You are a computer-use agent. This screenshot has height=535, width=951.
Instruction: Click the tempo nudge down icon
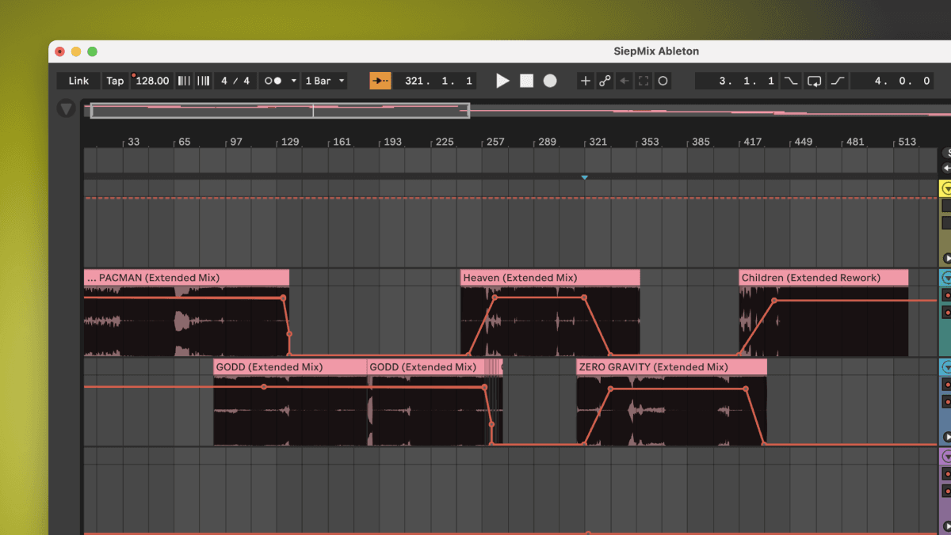click(185, 80)
